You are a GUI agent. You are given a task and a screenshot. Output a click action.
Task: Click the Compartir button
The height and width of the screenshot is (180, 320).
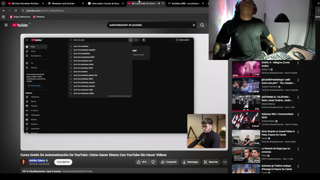click(169, 162)
